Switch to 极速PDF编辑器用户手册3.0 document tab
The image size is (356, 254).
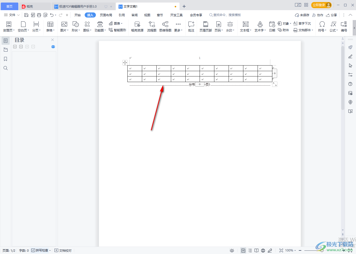pyautogui.click(x=83, y=6)
